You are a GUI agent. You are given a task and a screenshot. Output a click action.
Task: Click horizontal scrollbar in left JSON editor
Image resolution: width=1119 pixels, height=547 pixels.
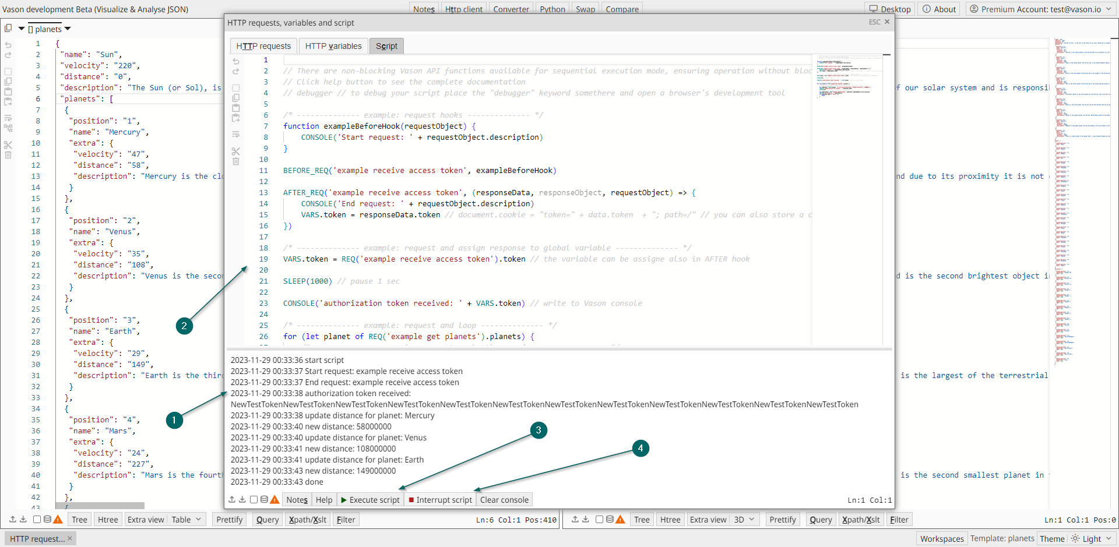(100, 506)
